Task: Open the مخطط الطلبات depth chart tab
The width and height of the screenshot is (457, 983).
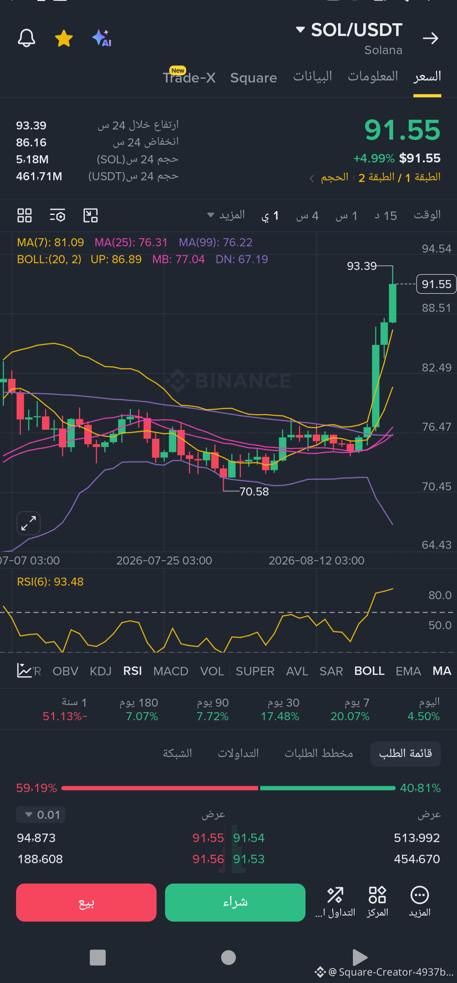Action: point(319,753)
